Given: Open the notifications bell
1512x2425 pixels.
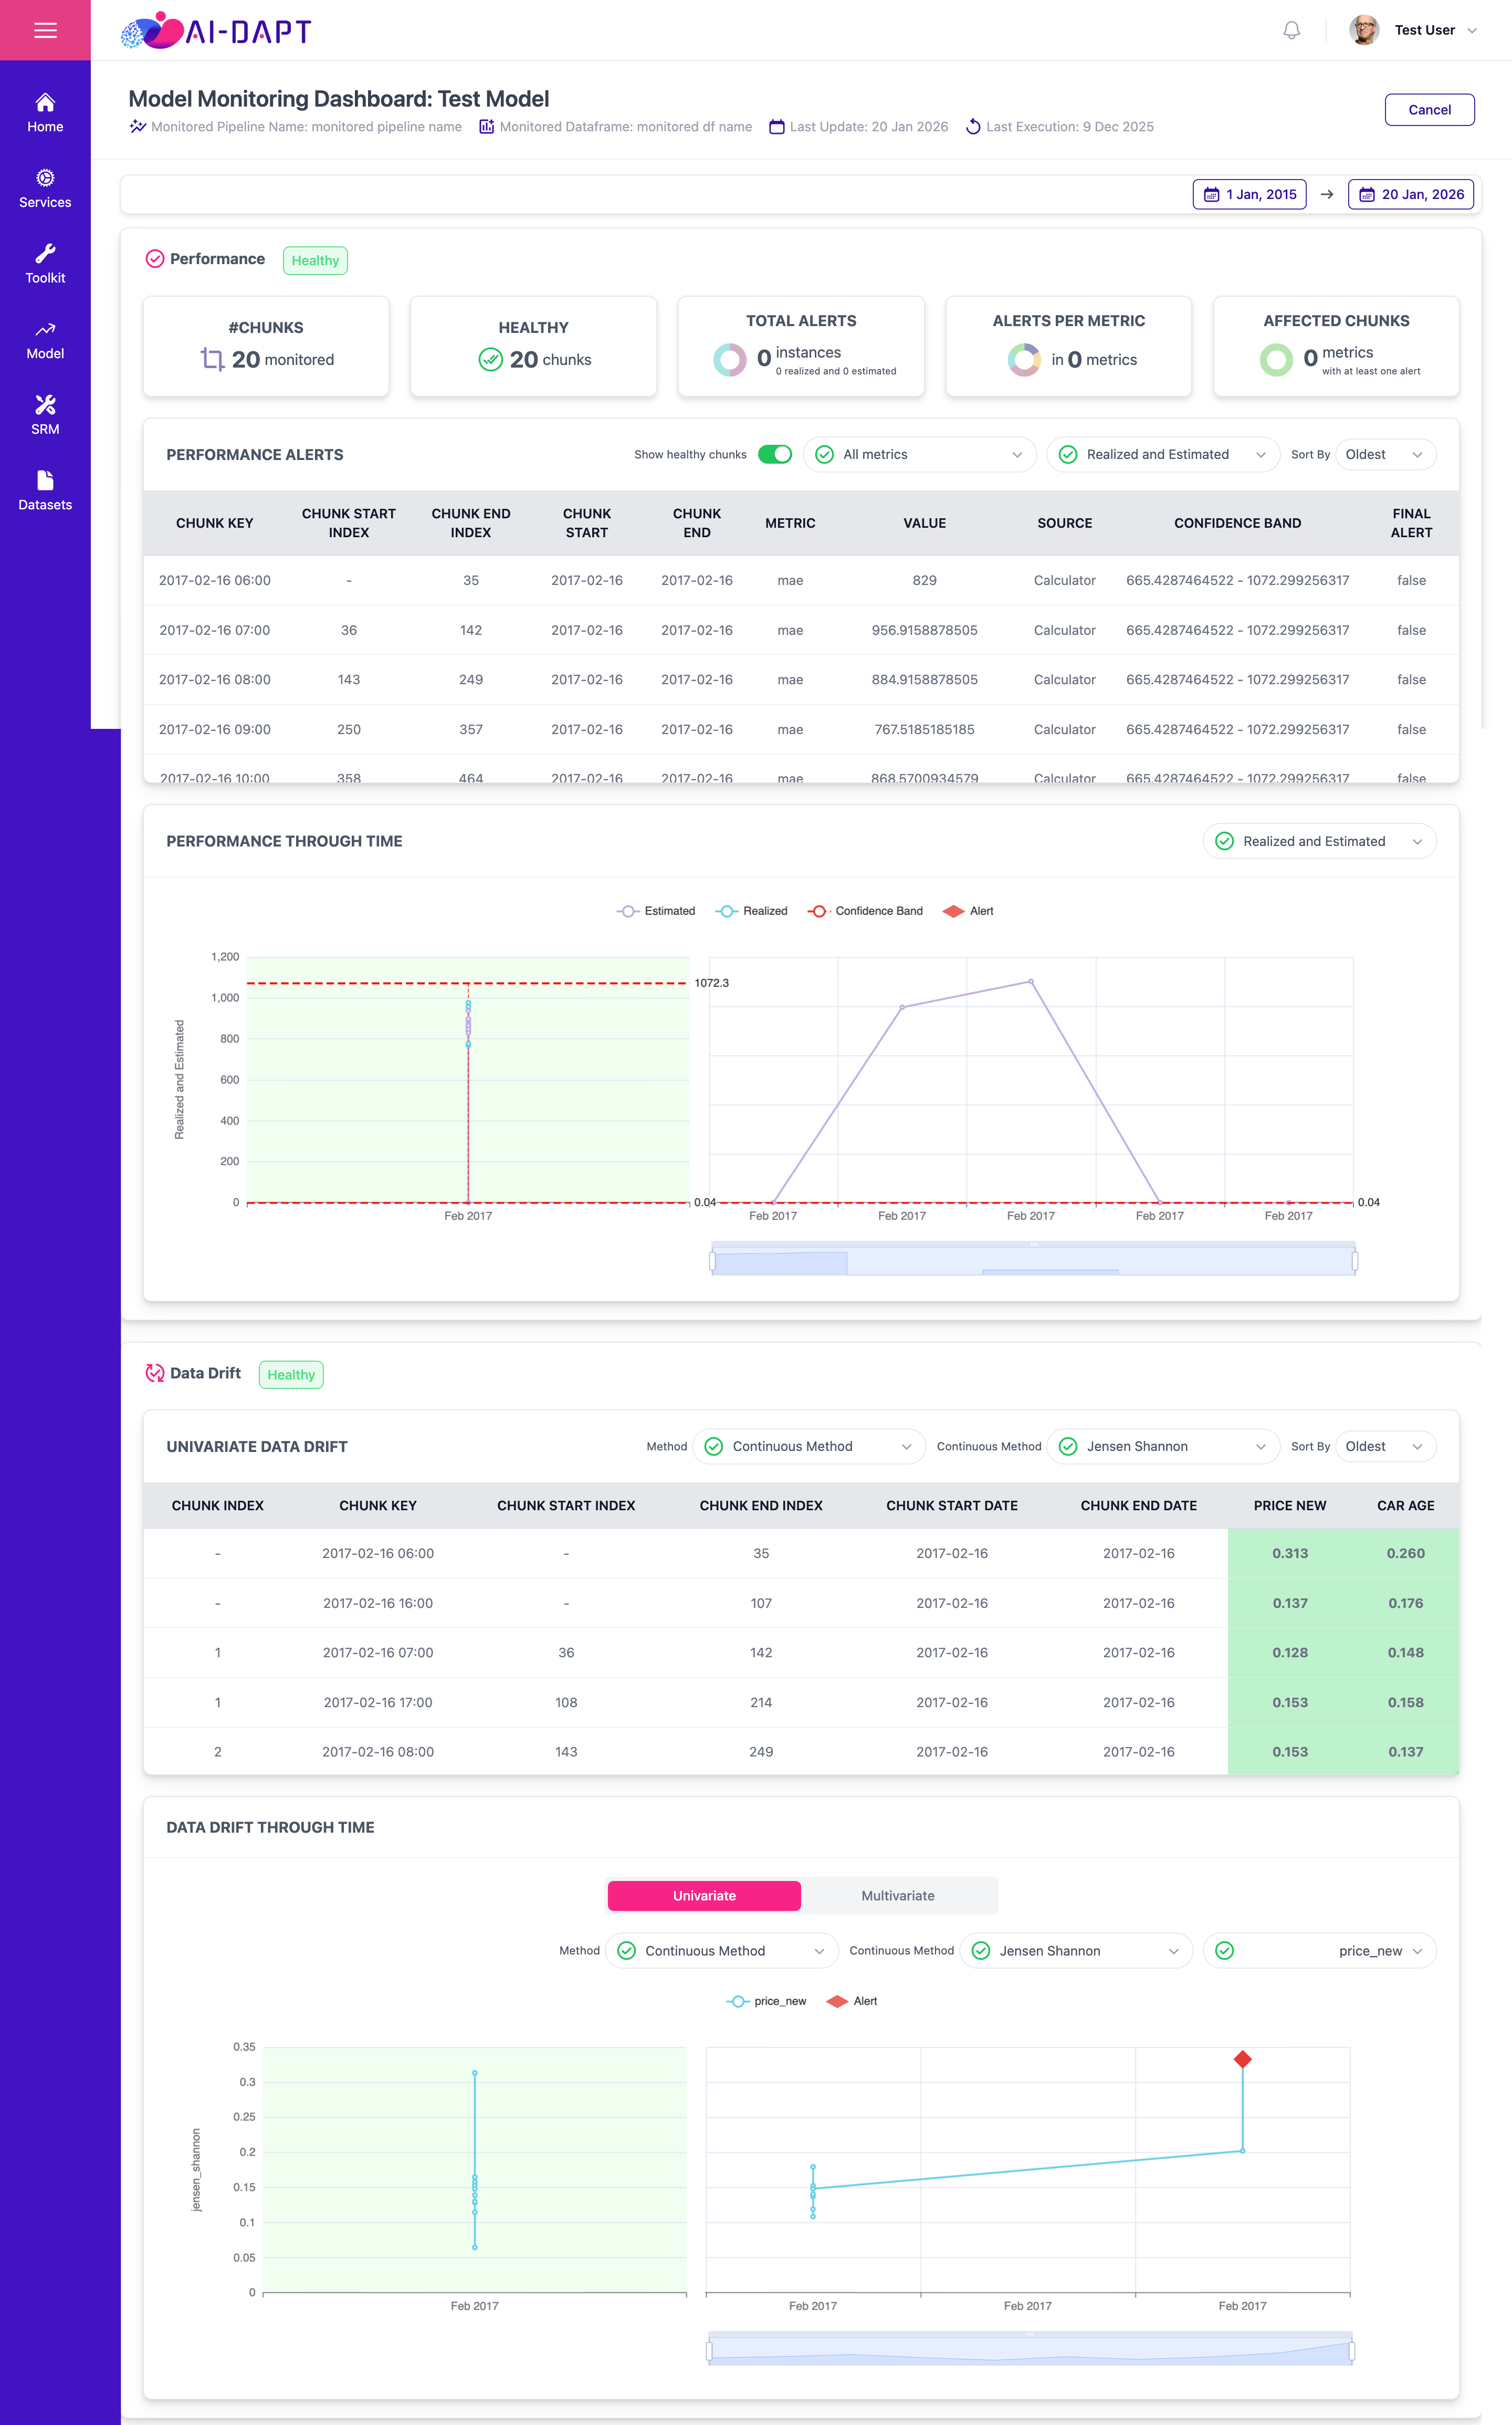Looking at the screenshot, I should click(x=1291, y=30).
